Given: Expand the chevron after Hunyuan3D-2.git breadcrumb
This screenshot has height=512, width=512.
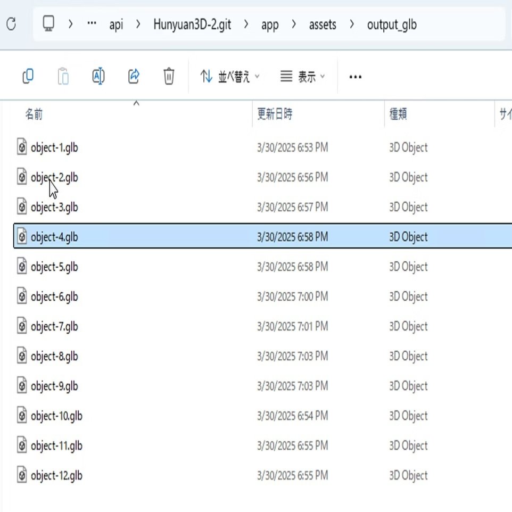Looking at the screenshot, I should 246,24.
